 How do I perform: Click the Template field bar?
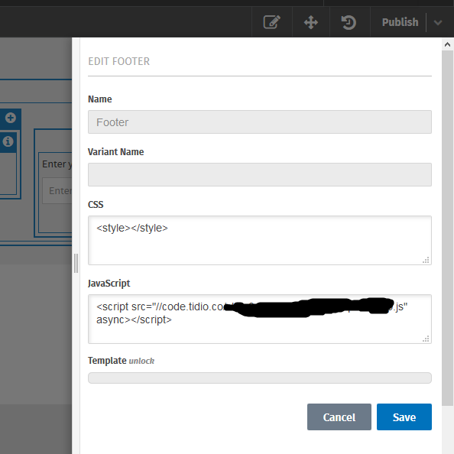(260, 378)
